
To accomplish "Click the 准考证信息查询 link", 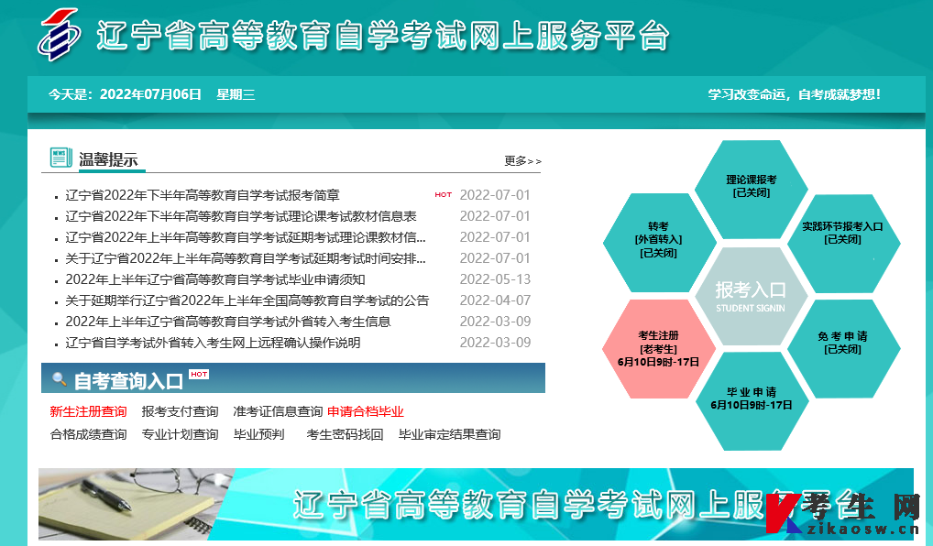I will point(278,411).
